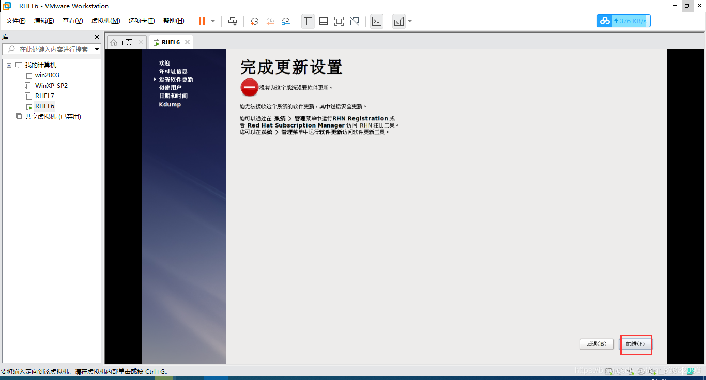Click the win2003 VM icon in tree
706x380 pixels.
click(29, 75)
